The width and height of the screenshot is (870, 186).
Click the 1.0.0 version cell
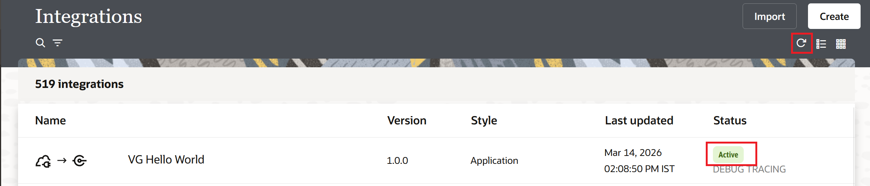[x=397, y=161]
